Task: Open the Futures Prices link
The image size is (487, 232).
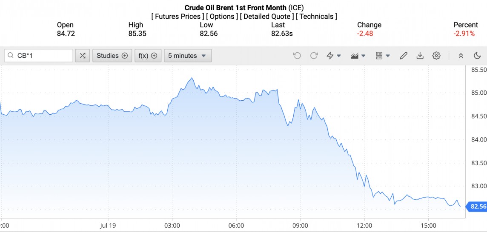Action: 177,17
